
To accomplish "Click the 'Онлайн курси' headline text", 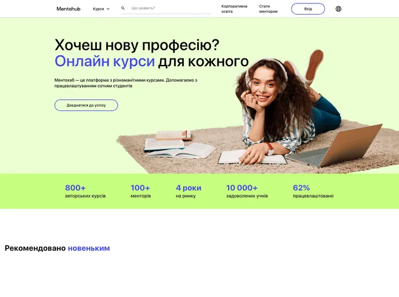I will pyautogui.click(x=104, y=61).
